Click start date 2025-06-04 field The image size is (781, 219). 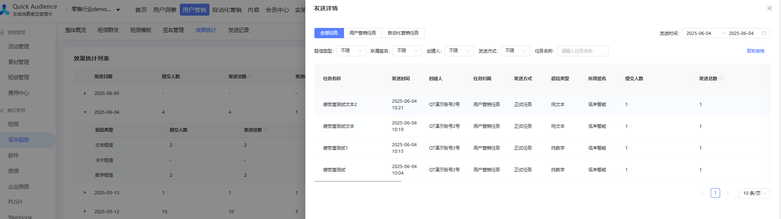[699, 33]
